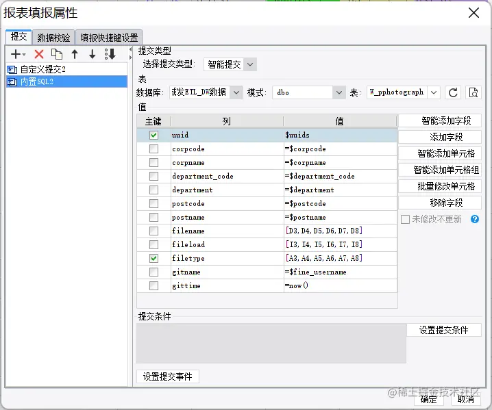Click 智能添加字段 button
The width and height of the screenshot is (492, 410).
coord(440,120)
